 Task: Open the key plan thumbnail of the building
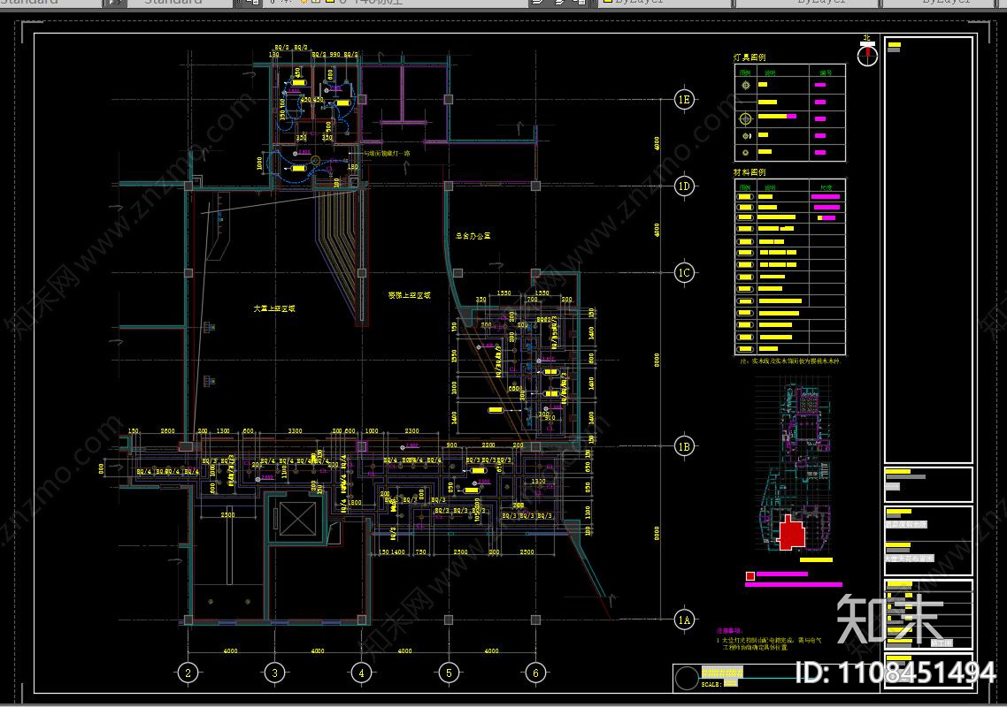point(795,465)
